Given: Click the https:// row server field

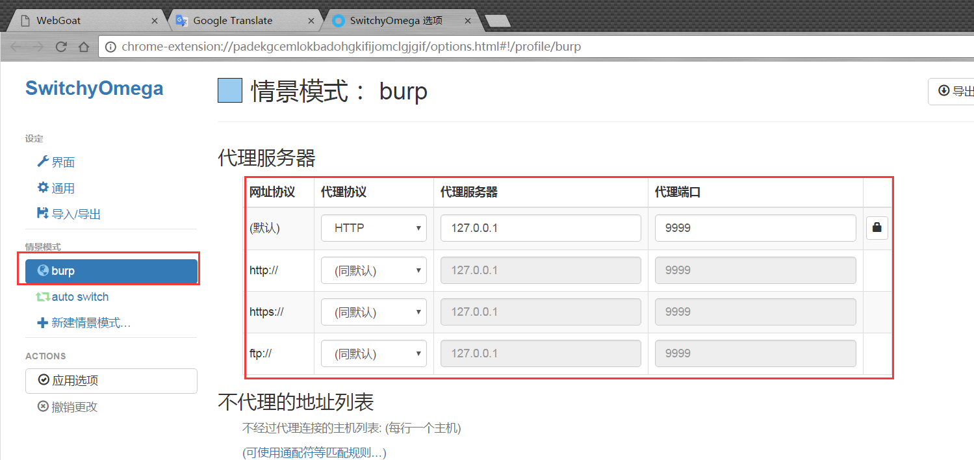Looking at the screenshot, I should click(541, 312).
